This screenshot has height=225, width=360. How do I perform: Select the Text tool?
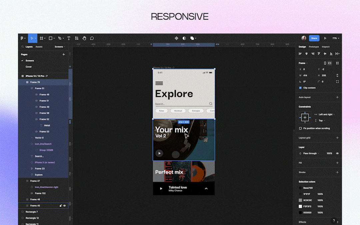point(69,38)
